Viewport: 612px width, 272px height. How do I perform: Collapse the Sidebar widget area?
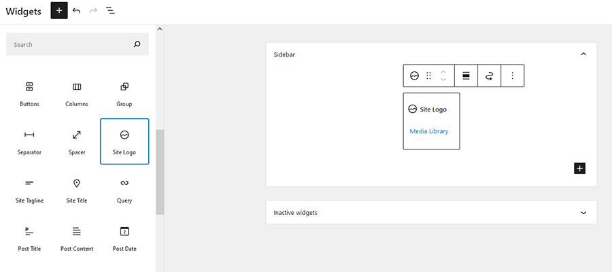(583, 54)
